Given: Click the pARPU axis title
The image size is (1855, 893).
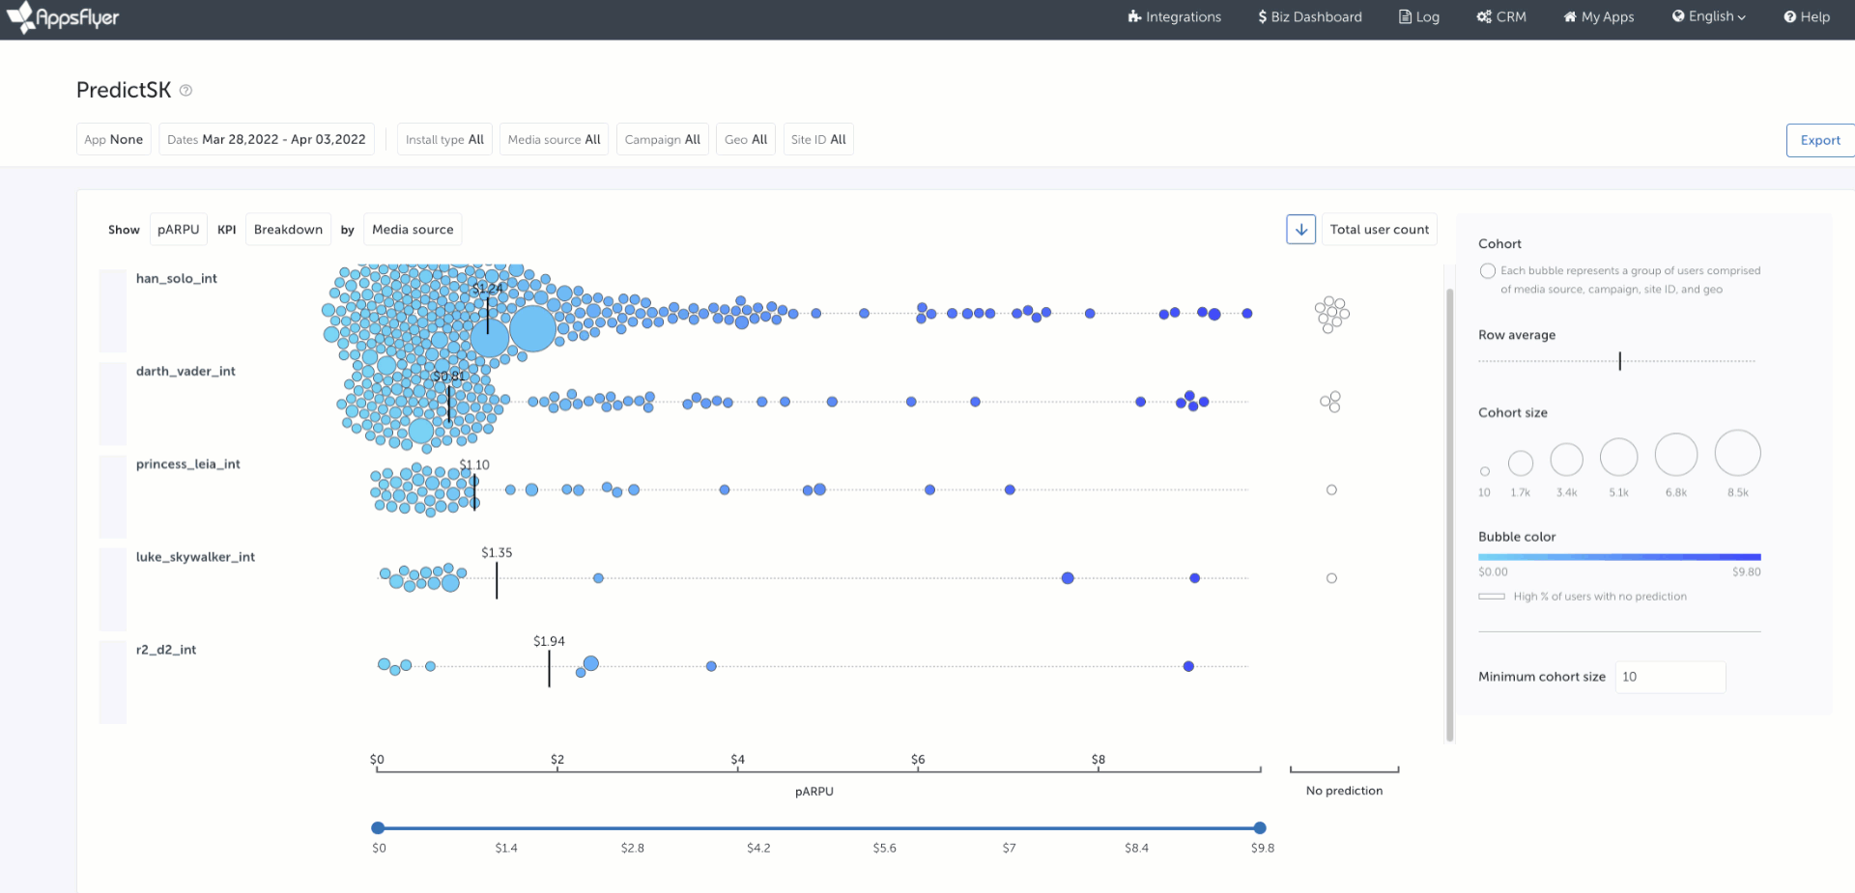Looking at the screenshot, I should click(x=814, y=792).
